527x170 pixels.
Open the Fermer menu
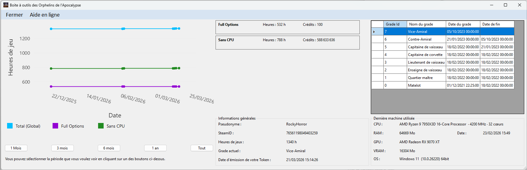pyautogui.click(x=14, y=15)
